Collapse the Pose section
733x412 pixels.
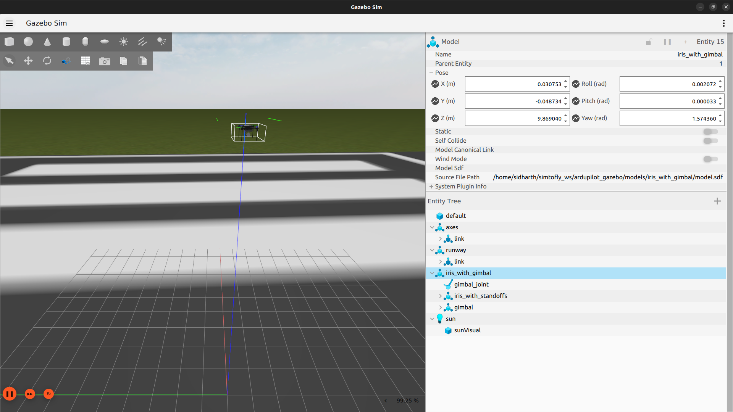click(431, 72)
